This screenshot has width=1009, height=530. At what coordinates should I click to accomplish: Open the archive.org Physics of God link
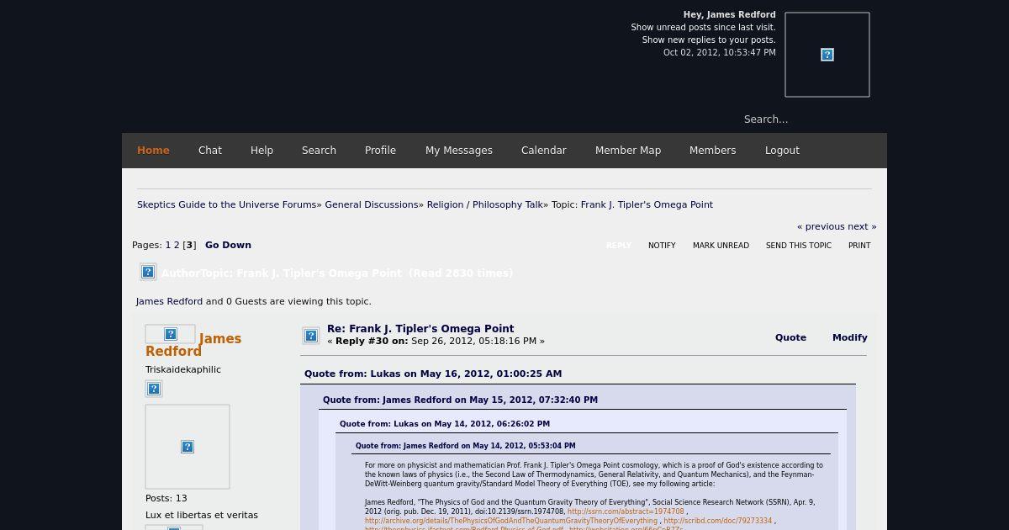pyautogui.click(x=511, y=521)
